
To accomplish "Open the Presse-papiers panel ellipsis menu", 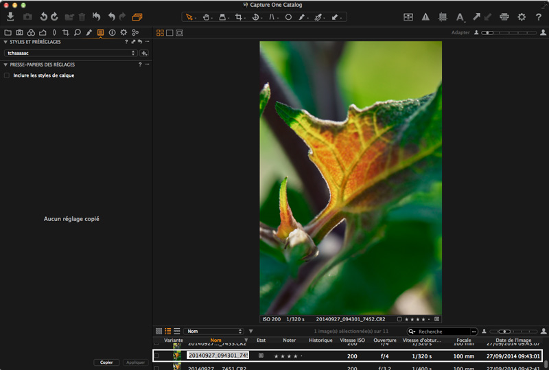I will click(148, 65).
